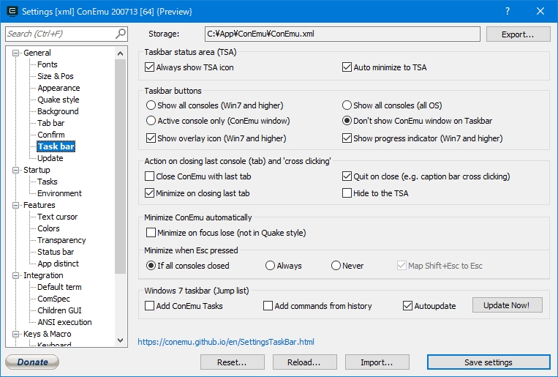The image size is (558, 377).
Task: Click the tree scrollbar up arrow
Action: coord(120,53)
